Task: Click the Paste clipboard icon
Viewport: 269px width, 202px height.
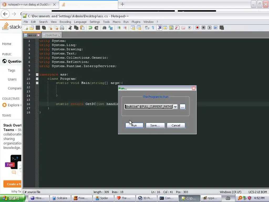Action: pos(82,28)
